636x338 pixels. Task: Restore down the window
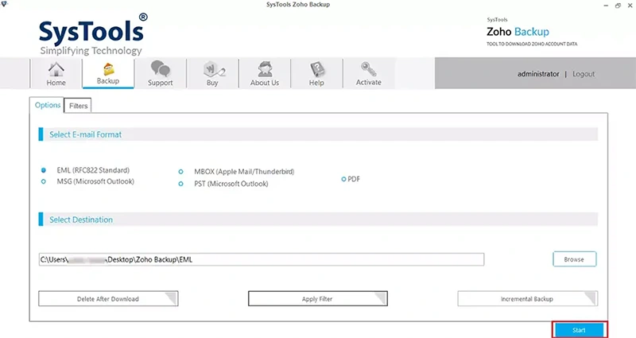pyautogui.click(x=618, y=6)
